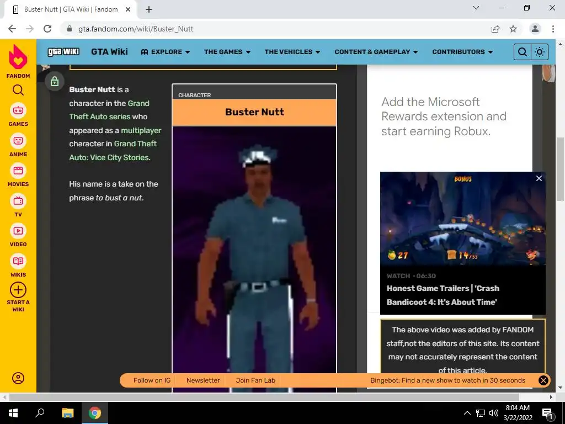Open the multiplayer link
This screenshot has height=424, width=565.
pyautogui.click(x=141, y=130)
